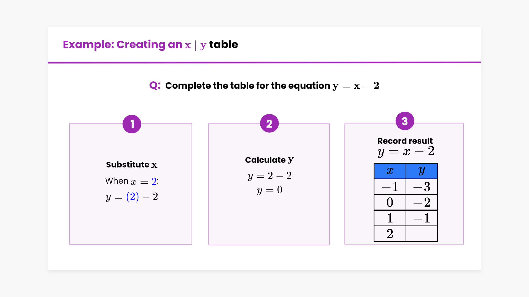Click the purple step 3 circle
This screenshot has width=529, height=297.
(x=404, y=121)
